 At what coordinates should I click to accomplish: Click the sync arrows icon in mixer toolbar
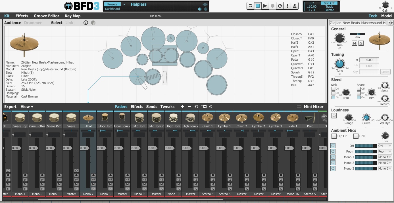point(196,107)
